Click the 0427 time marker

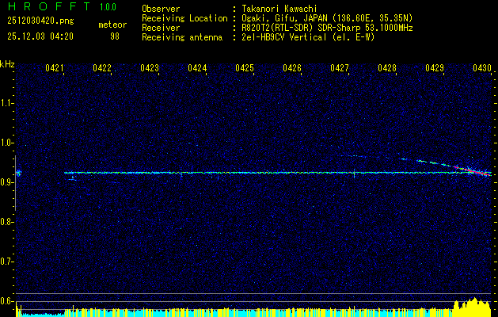coord(340,68)
